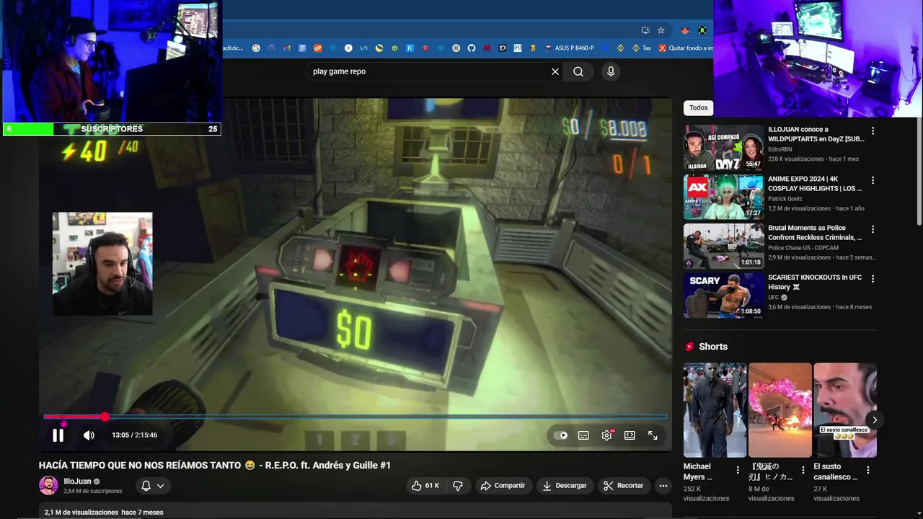This screenshot has height=519, width=923.
Task: Pause the YouTube video
Action: [58, 435]
